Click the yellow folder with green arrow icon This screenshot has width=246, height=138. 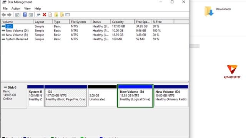coord(56,15)
